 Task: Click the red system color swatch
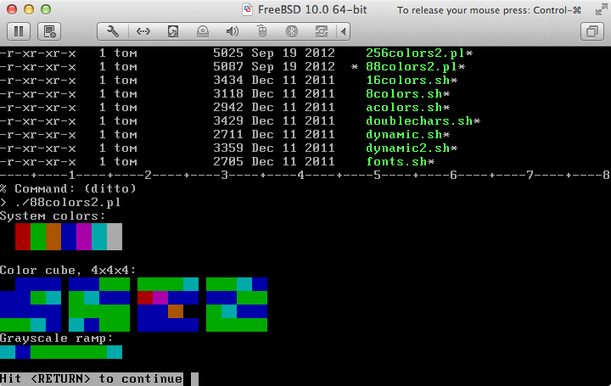pos(23,237)
